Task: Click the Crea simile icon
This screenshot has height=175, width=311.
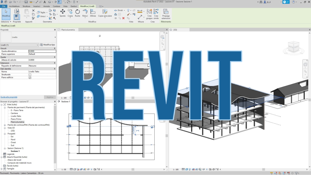Action: [x=156, y=14]
